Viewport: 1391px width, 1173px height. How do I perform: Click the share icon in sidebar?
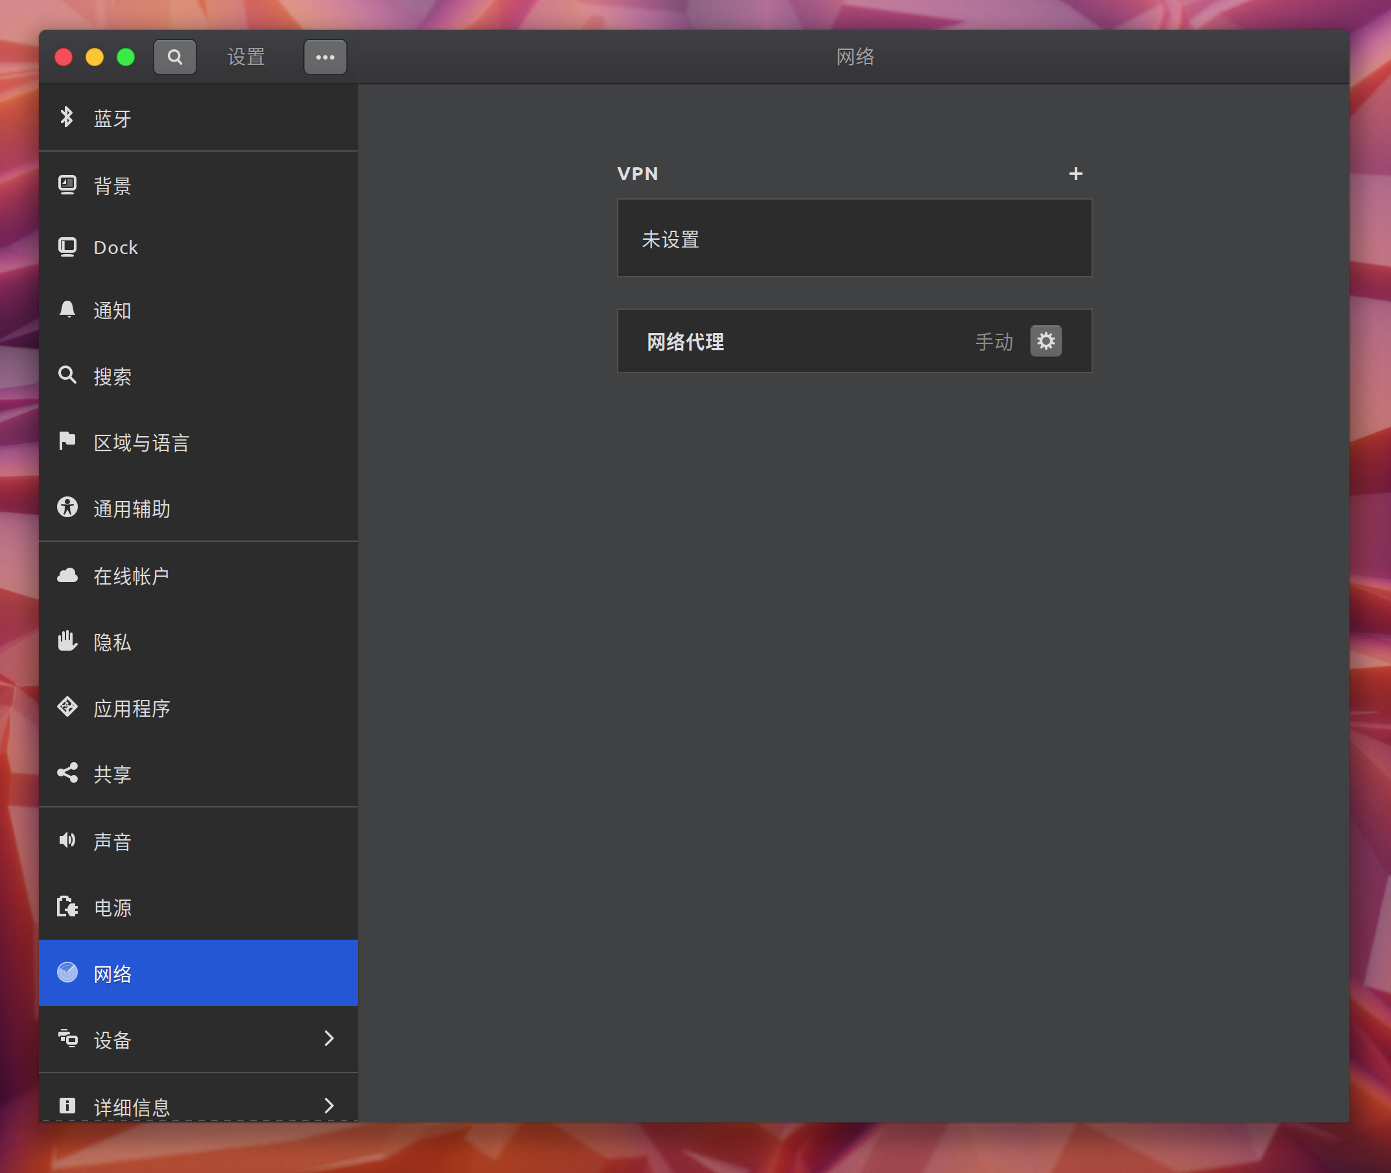[x=67, y=772]
